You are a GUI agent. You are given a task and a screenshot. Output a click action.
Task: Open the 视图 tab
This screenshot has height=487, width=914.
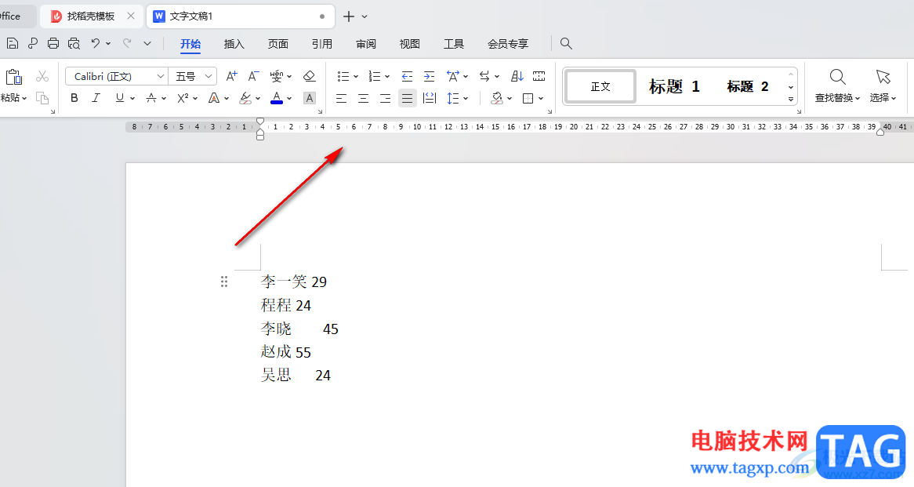pos(410,44)
